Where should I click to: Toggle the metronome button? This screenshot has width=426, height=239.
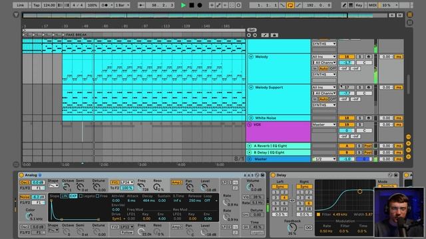point(105,5)
